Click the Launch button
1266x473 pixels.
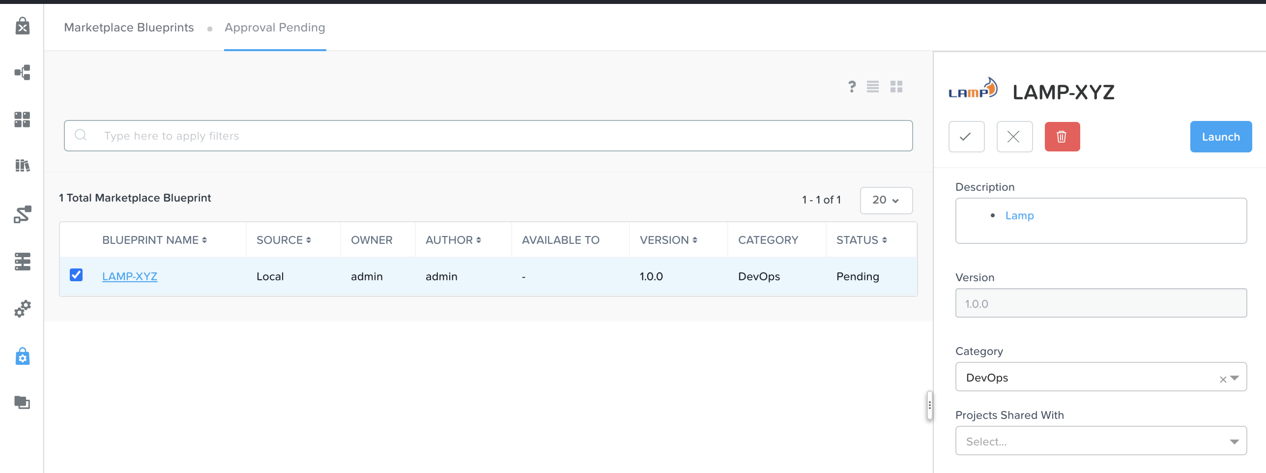click(x=1221, y=137)
